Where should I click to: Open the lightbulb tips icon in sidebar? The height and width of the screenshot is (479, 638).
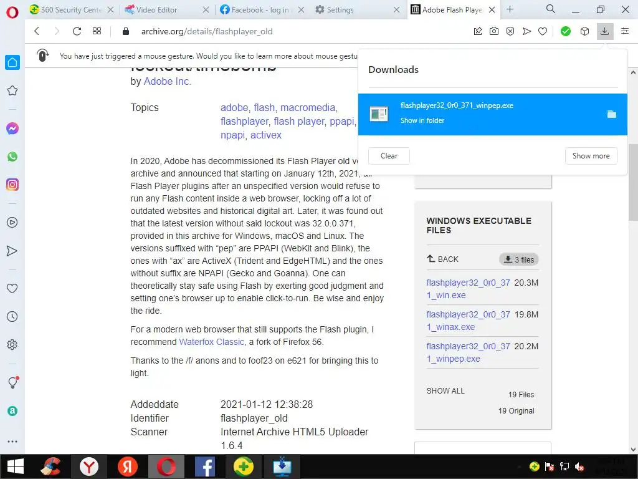tap(13, 382)
